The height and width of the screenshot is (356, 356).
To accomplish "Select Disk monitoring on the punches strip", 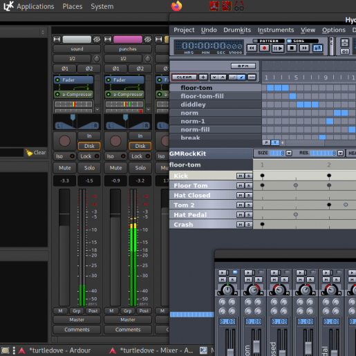I will (140, 146).
